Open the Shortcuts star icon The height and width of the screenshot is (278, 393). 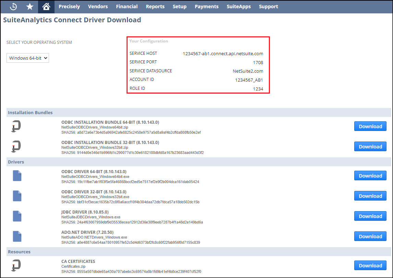tap(30, 7)
